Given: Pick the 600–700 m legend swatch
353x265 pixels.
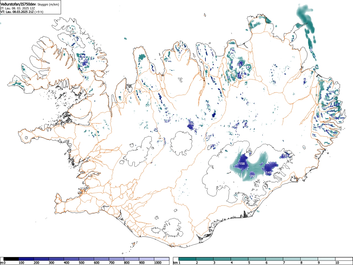Looking at the screenshot, I should point(101,259).
